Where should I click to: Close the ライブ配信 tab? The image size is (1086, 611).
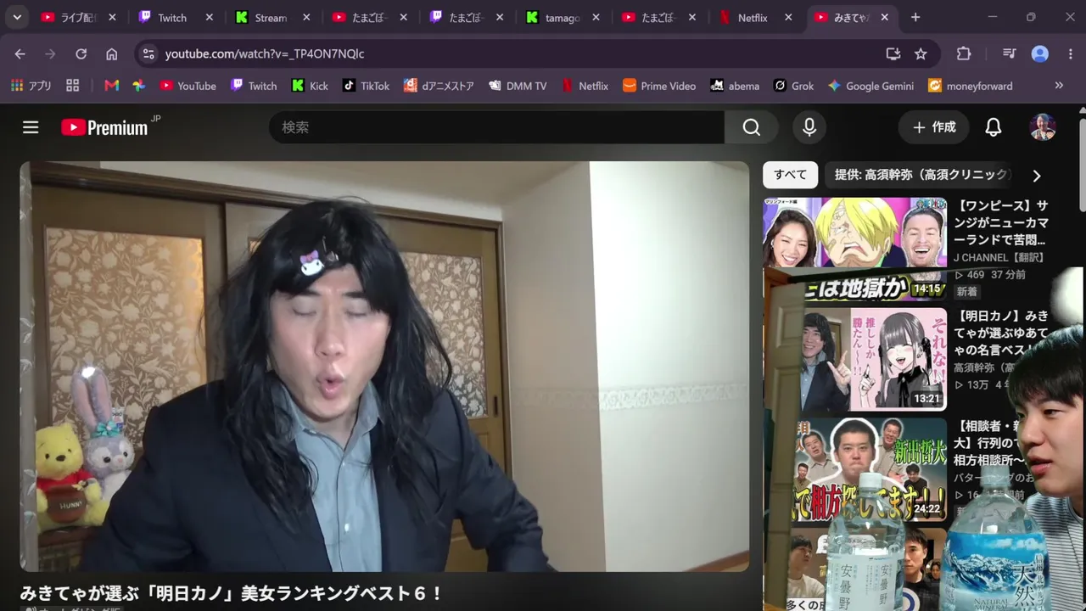click(112, 17)
